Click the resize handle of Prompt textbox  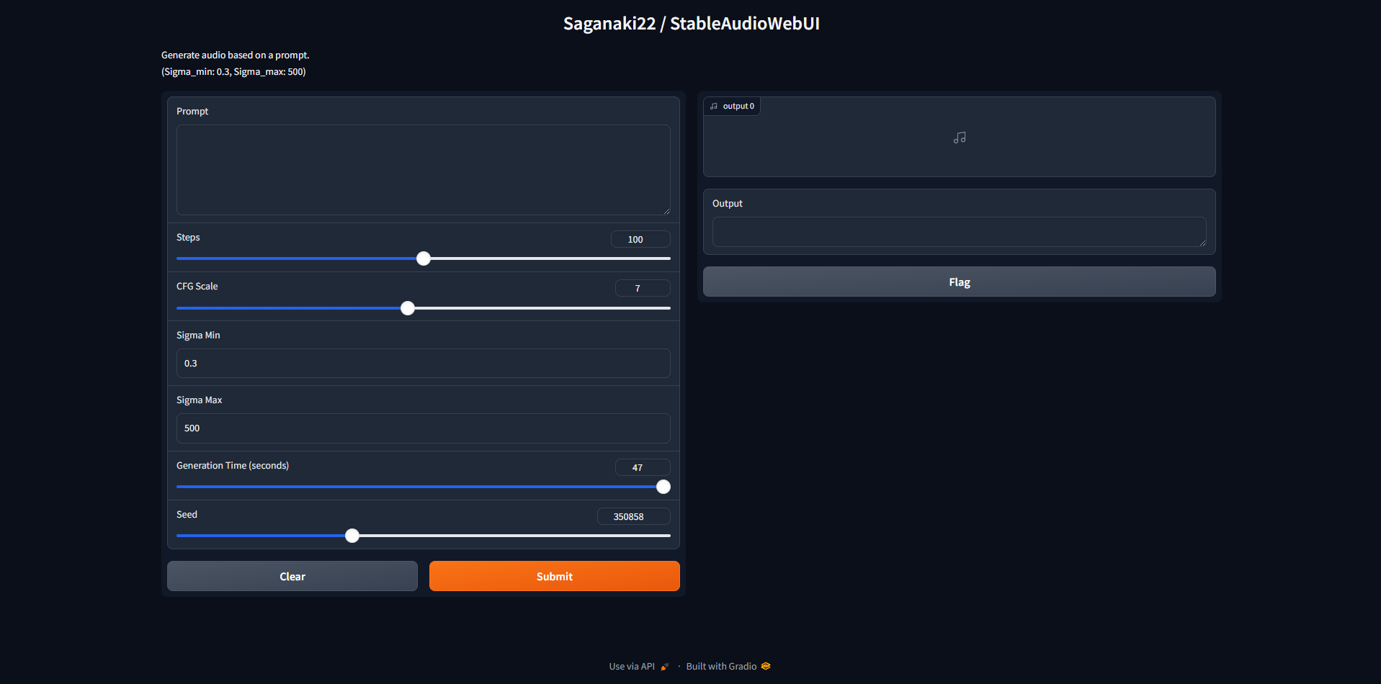pyautogui.click(x=666, y=211)
